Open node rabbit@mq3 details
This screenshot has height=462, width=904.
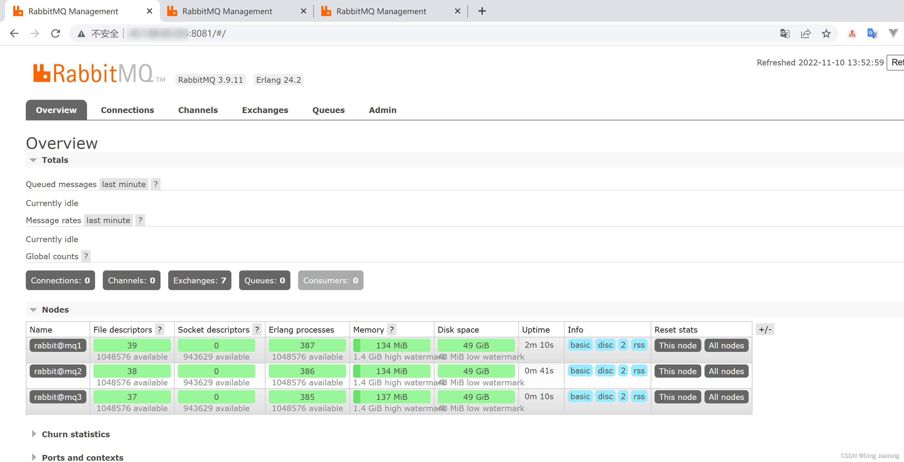58,397
